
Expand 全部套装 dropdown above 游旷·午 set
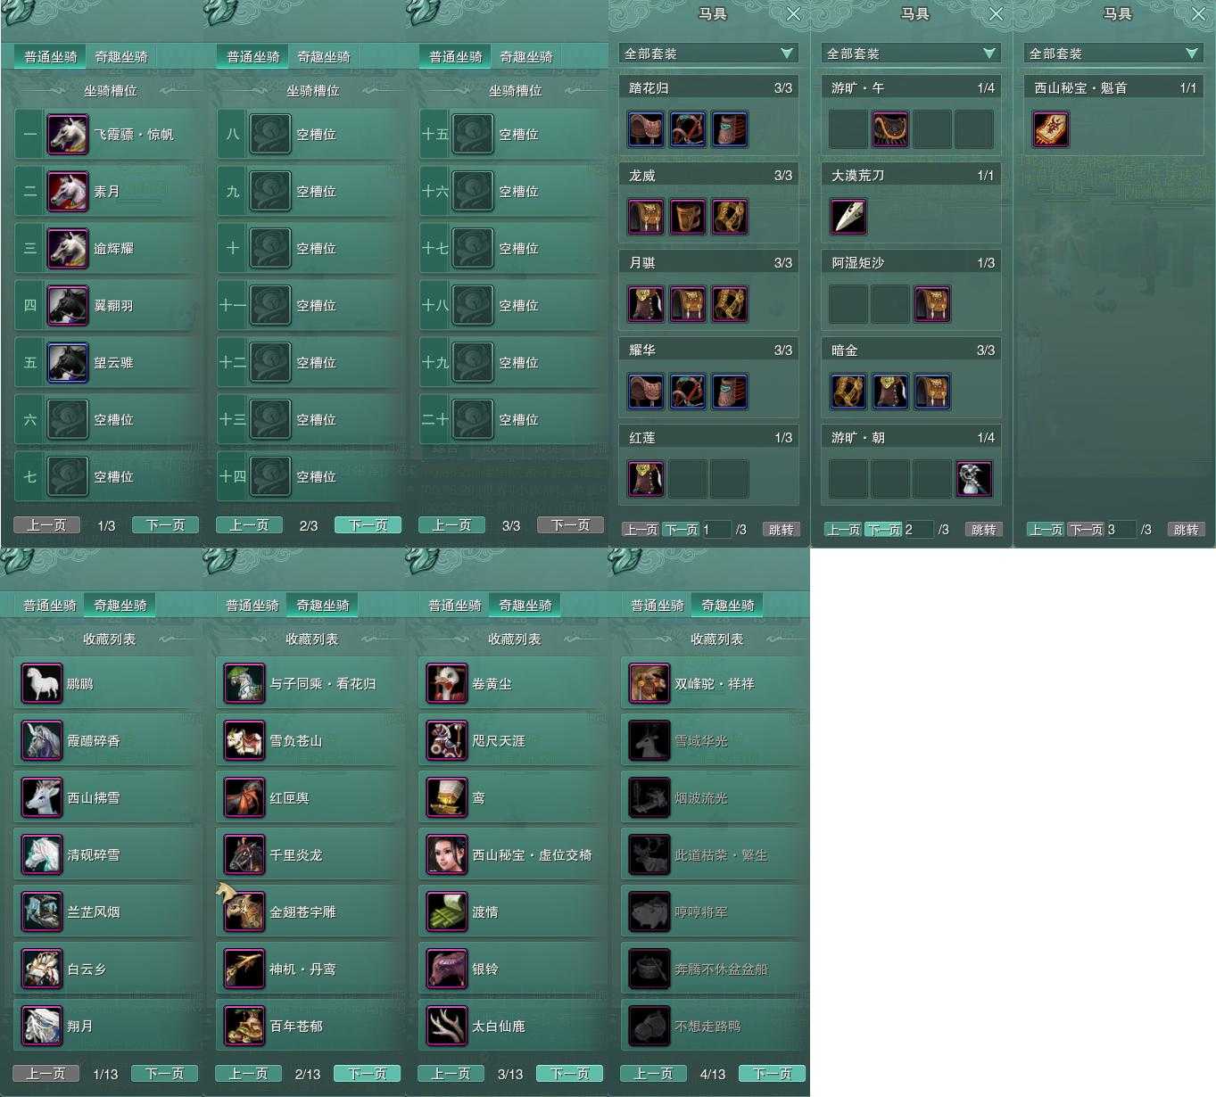(911, 54)
